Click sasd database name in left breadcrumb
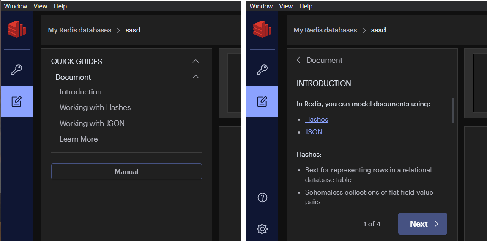 coord(133,30)
